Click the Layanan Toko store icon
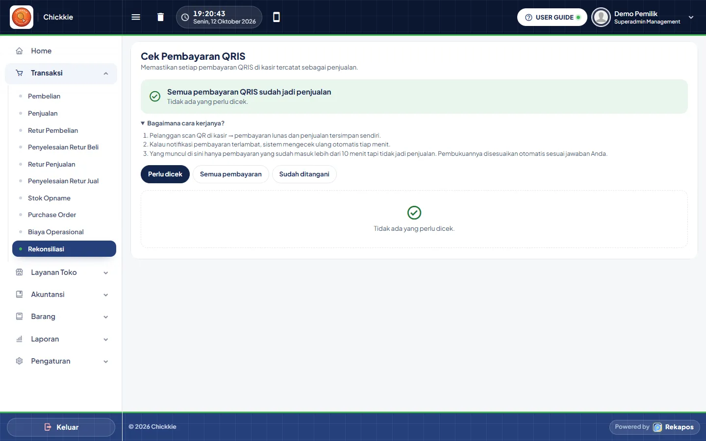706x441 pixels. 20,272
